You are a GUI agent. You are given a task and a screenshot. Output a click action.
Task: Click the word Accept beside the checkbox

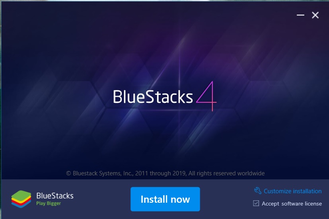pos(271,204)
